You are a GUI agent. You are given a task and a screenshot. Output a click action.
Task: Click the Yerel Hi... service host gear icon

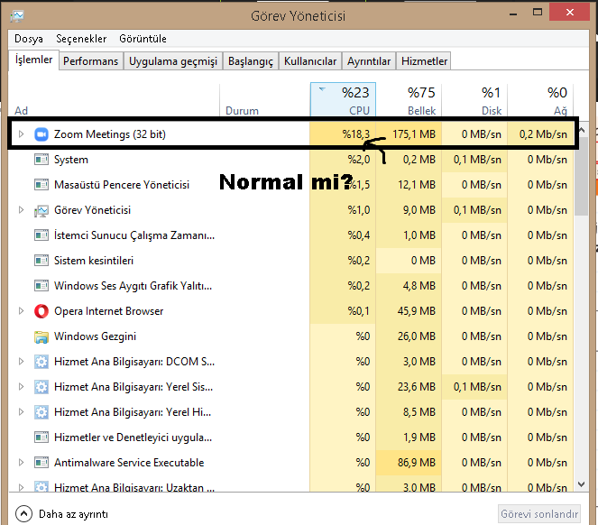coord(41,412)
